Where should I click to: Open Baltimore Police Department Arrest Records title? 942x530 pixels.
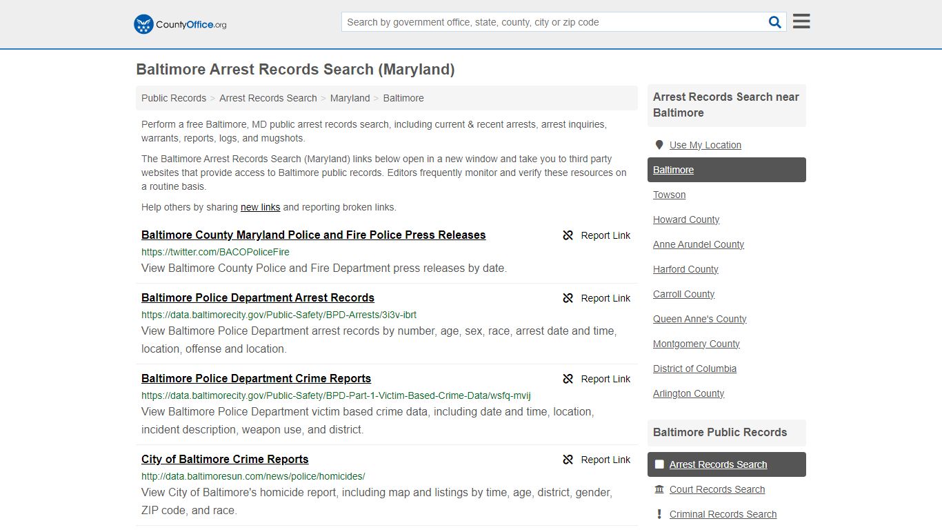tap(258, 297)
